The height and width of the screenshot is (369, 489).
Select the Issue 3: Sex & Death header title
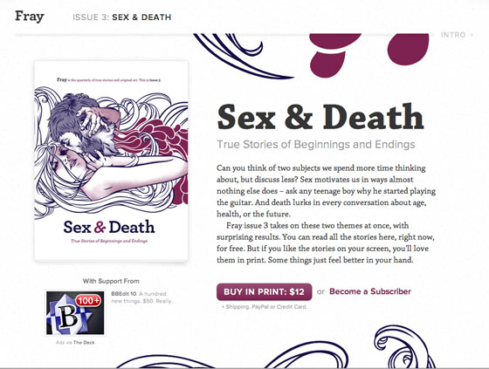coord(122,17)
